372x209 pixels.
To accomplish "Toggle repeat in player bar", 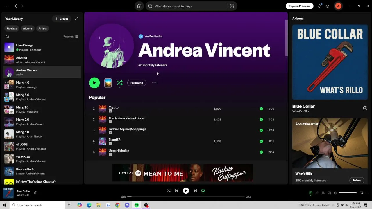I will [203, 191].
